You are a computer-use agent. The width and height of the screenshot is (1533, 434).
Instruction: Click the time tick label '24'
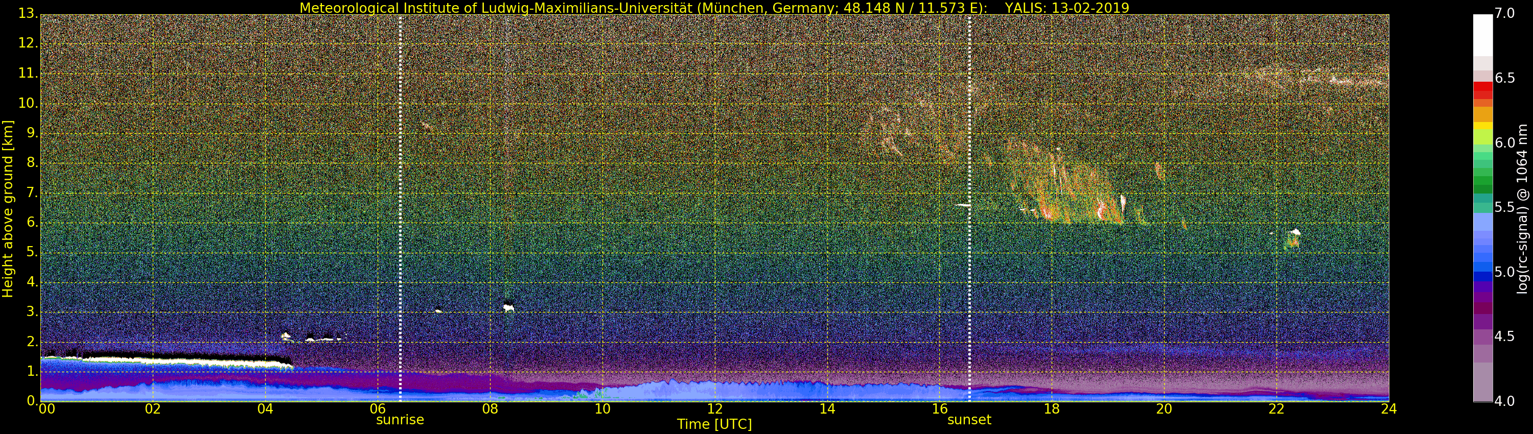point(1389,409)
